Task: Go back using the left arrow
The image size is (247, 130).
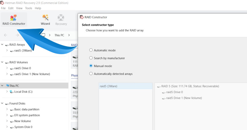Action: 5,35
